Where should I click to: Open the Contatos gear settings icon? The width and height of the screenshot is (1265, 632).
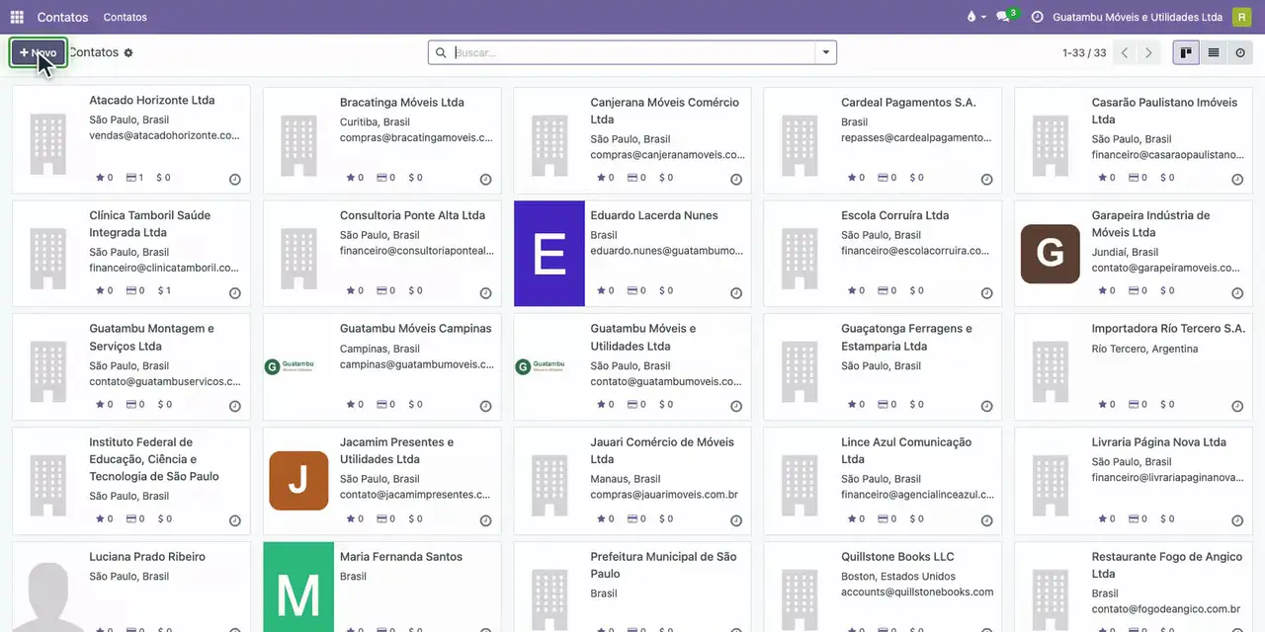coord(128,52)
